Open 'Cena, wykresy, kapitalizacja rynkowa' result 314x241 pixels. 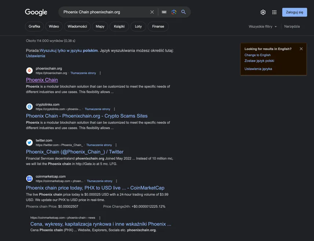pyautogui.click(x=101, y=224)
